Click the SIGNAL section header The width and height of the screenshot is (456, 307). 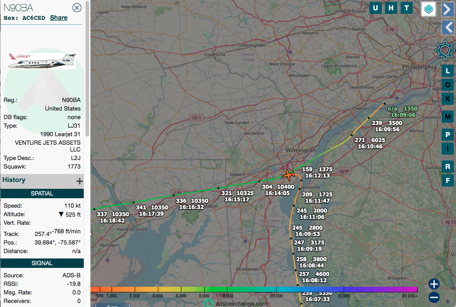(x=42, y=263)
